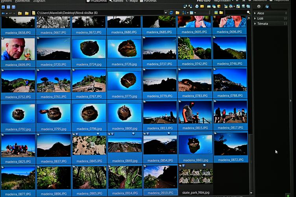Screen dimensions: 296x197
Task: Open the Zobrazit menu
Action: click(x=39, y=1)
